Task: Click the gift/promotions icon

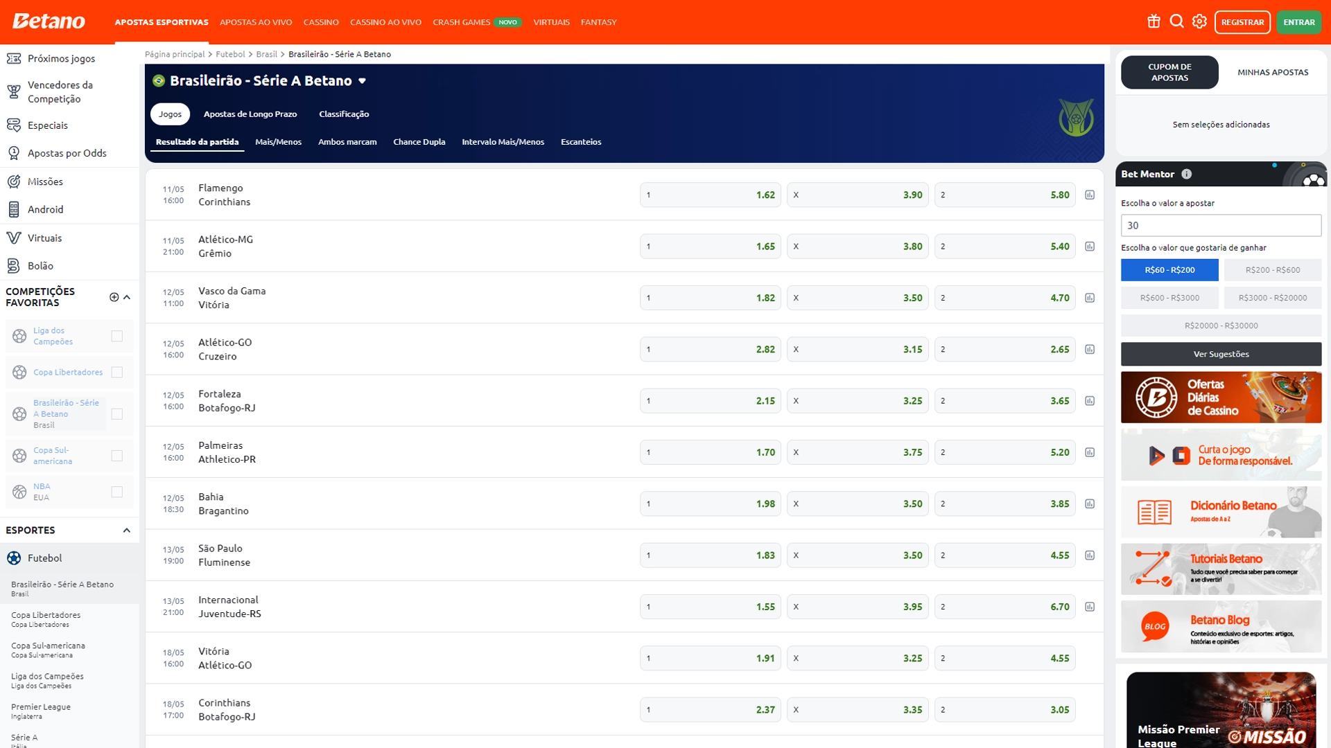Action: [1154, 22]
